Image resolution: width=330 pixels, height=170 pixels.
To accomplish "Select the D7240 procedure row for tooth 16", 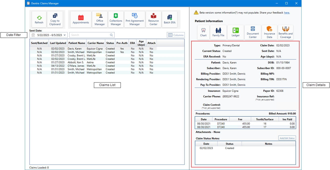I will pyautogui.click(x=245, y=124).
